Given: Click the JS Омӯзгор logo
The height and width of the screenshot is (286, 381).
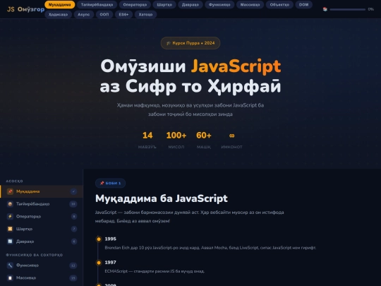Looking at the screenshot, I should pyautogui.click(x=26, y=9).
